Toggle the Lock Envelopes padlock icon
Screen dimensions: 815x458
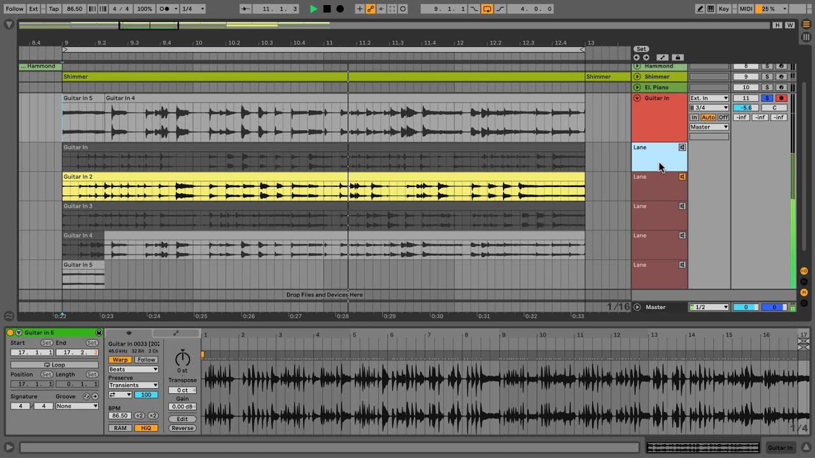677,57
